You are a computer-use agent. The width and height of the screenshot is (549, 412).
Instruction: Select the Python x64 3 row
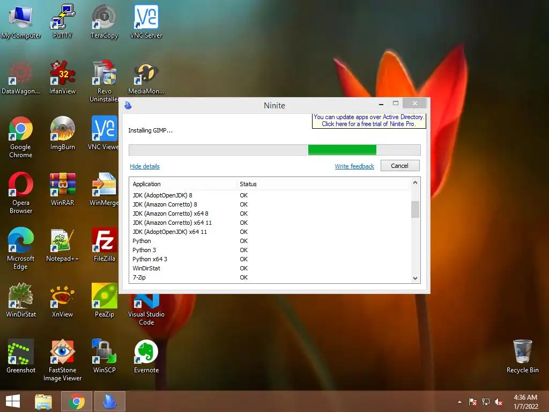click(270, 259)
